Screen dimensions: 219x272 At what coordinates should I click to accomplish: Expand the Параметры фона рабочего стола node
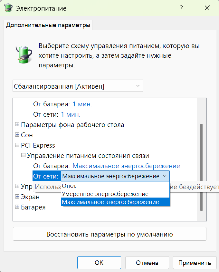(17, 125)
